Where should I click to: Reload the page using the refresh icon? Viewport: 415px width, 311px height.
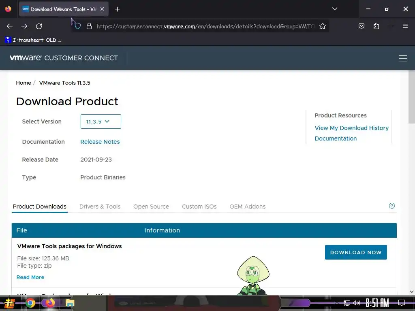(x=39, y=26)
